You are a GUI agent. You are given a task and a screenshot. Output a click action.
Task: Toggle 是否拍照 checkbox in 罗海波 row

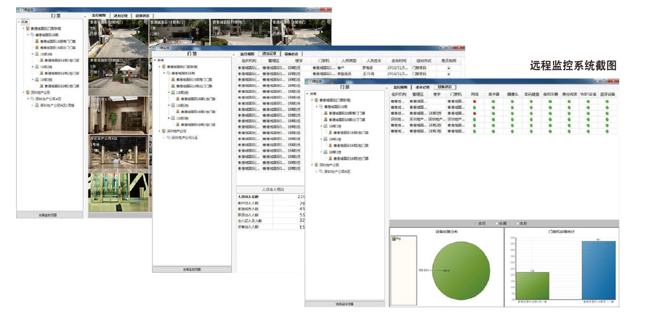point(448,67)
